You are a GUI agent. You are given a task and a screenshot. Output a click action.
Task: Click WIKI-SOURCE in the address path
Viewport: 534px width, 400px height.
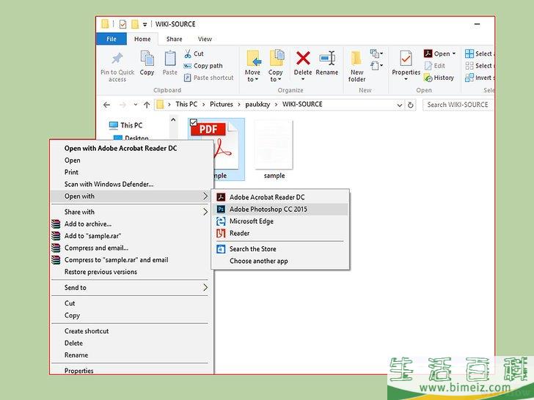pyautogui.click(x=302, y=105)
